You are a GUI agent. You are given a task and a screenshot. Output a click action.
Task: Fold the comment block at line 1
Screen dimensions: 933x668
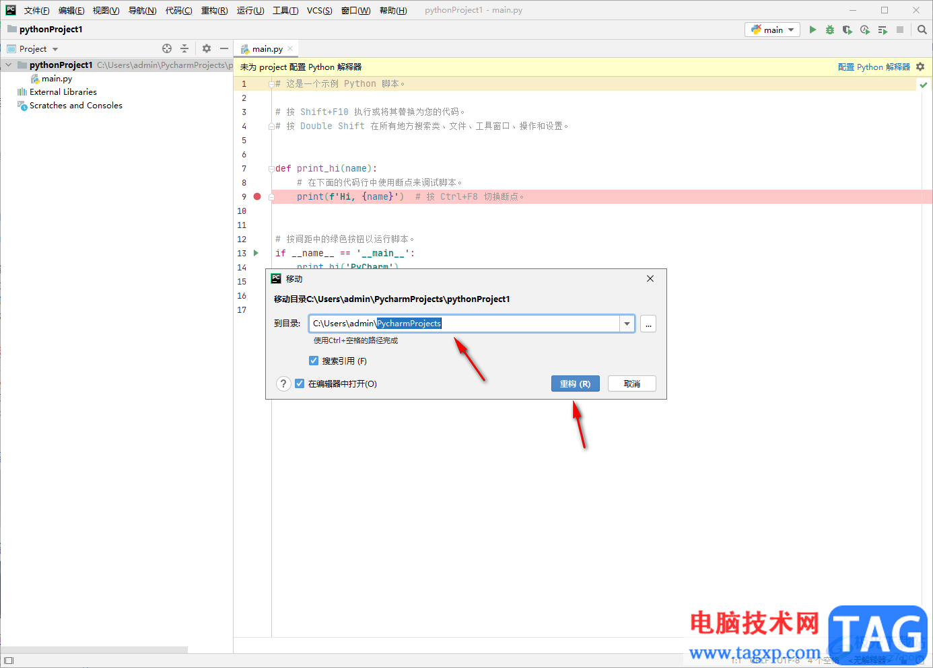(271, 84)
